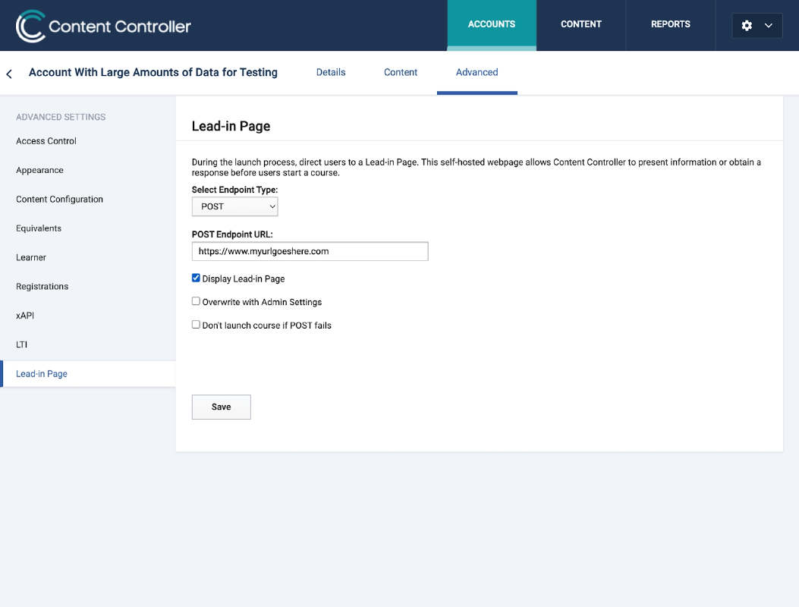Click the 'Select Endpoint Type:' label
Image resolution: width=799 pixels, height=607 pixels.
coord(234,190)
